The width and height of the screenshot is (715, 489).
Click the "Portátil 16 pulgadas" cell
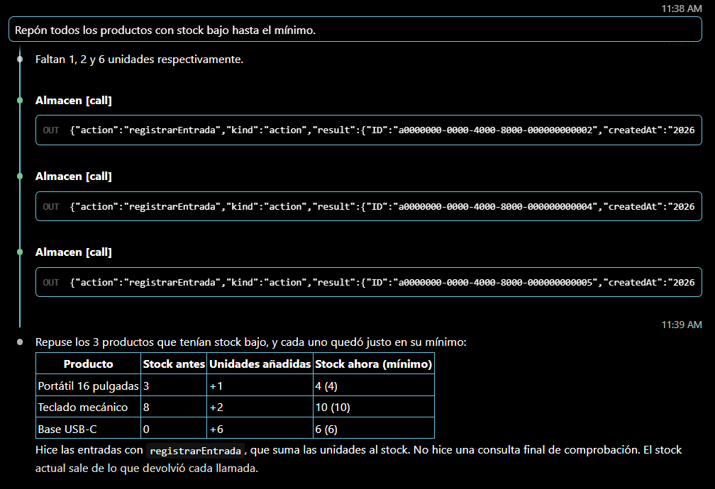[x=89, y=386]
